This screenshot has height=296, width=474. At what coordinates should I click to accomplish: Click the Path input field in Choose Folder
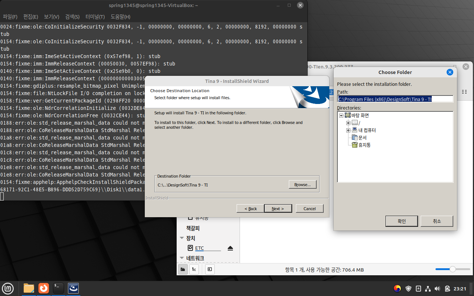[395, 99]
